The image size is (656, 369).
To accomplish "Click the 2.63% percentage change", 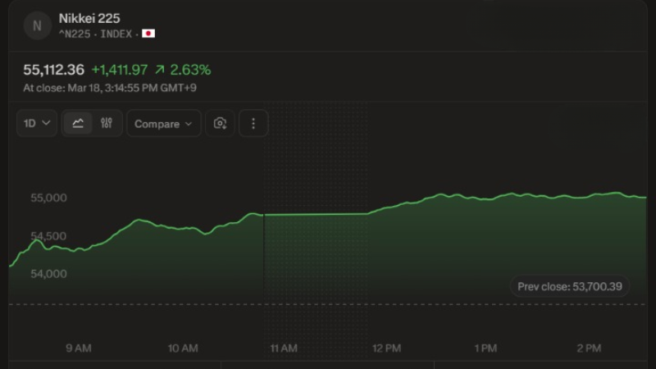I will tap(190, 70).
